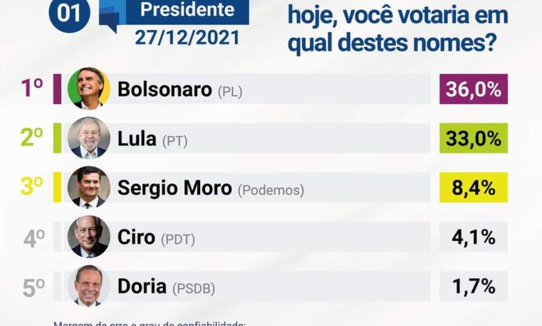Click the Sergio Moro (Podemos) label
The image size is (542, 326).
click(x=211, y=189)
